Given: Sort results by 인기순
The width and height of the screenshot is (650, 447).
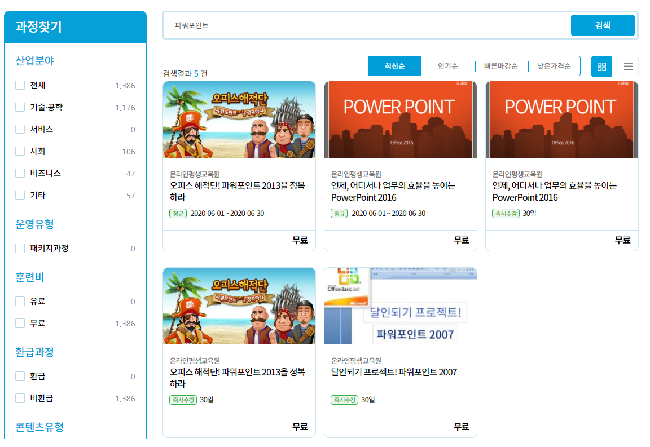Looking at the screenshot, I should pos(447,67).
